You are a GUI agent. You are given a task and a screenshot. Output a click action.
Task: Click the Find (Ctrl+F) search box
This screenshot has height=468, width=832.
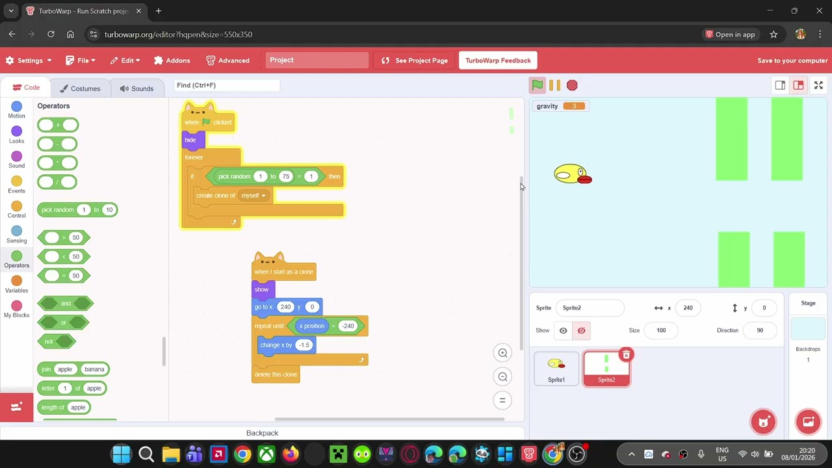(227, 85)
